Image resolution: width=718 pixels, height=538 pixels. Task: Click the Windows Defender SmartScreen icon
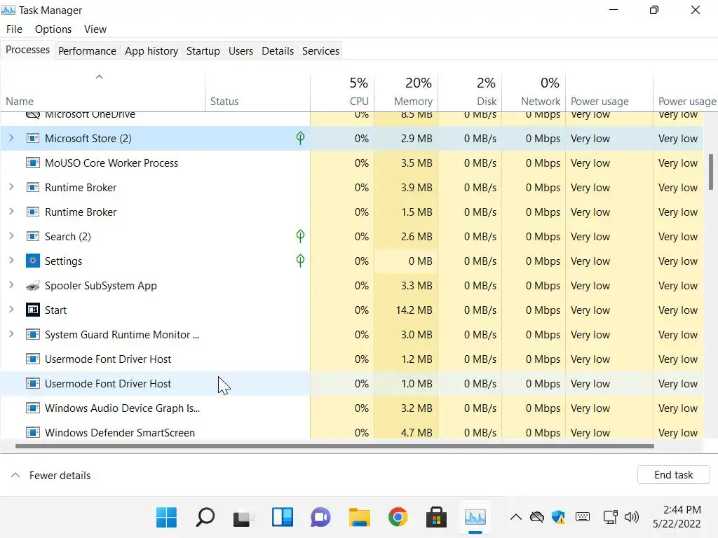coord(32,432)
